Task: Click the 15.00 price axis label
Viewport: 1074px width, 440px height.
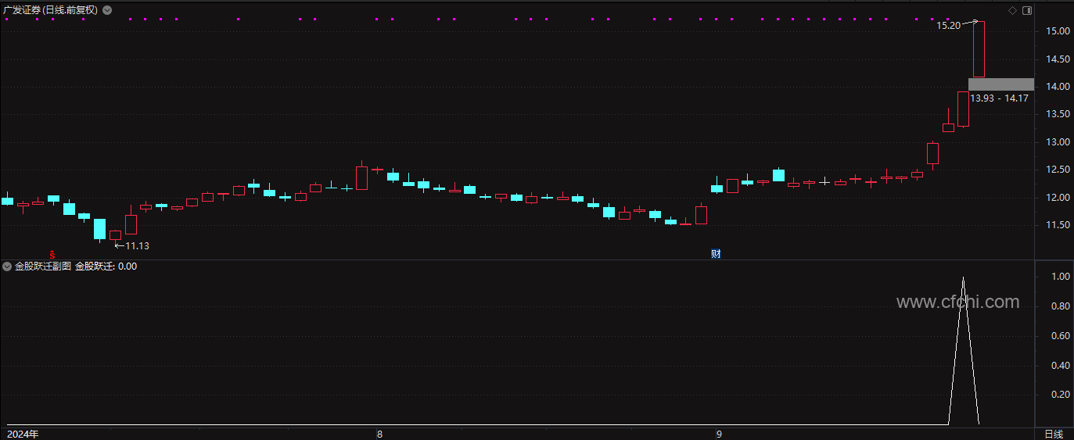Action: pos(1058,31)
